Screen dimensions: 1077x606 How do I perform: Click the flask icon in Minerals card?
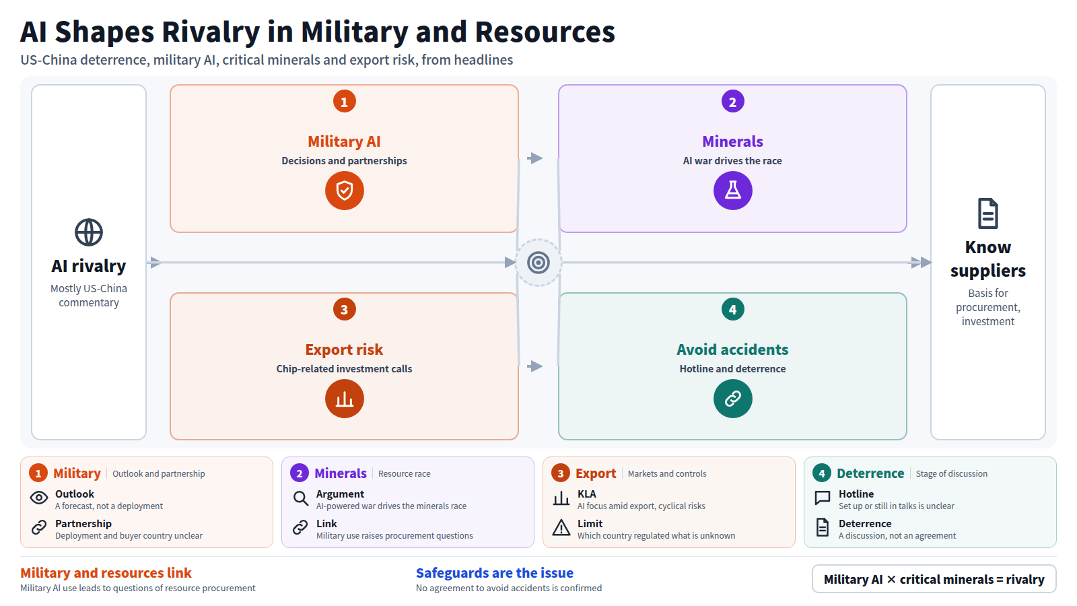(733, 191)
